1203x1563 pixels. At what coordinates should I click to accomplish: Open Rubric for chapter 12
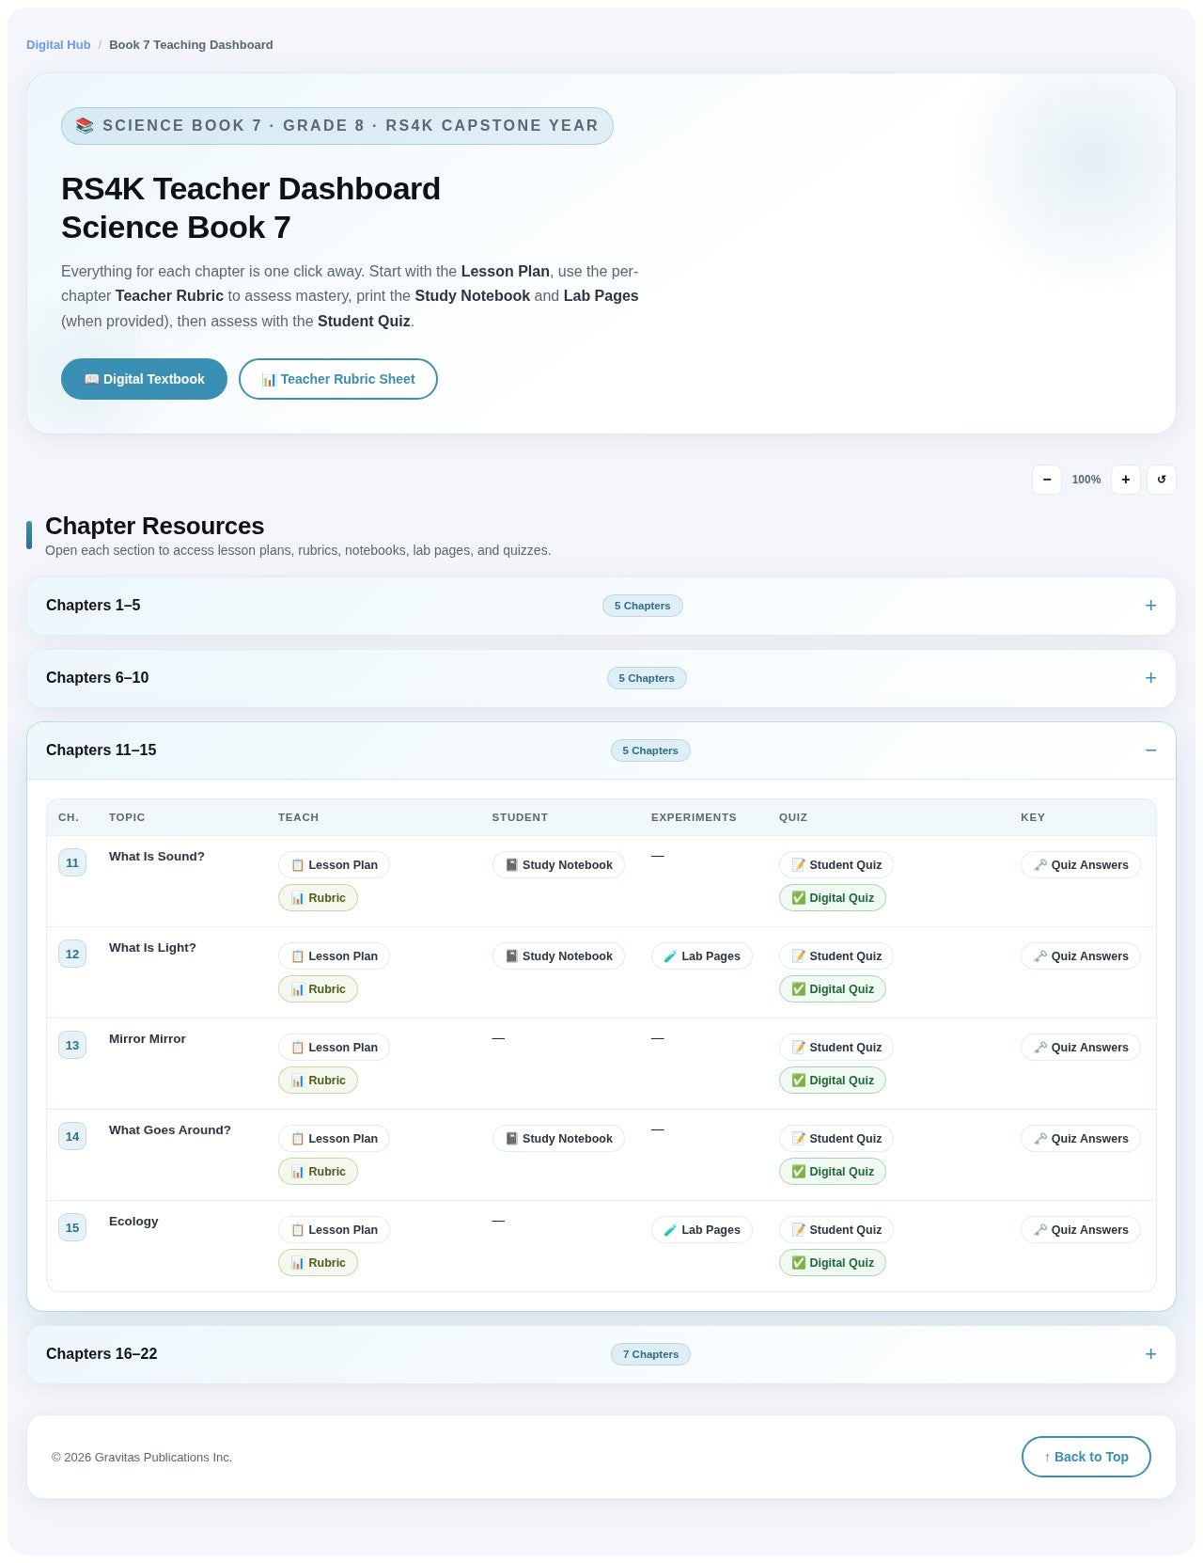coord(318,989)
